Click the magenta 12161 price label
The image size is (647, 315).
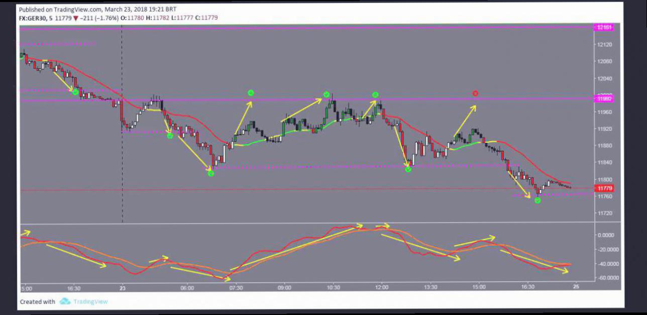coord(604,28)
